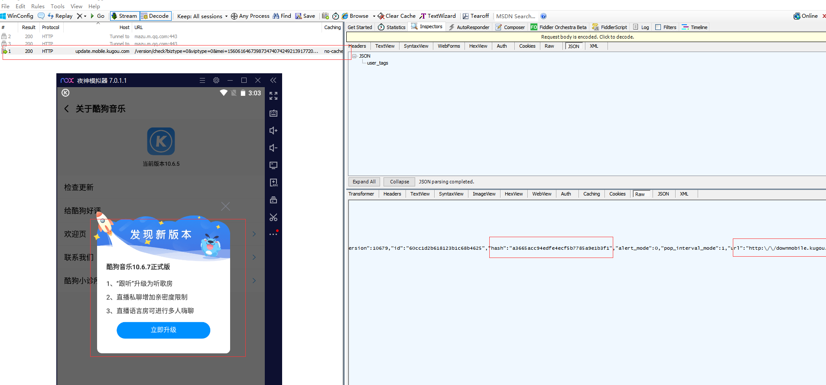Click Nox scissors screenshot icon
Screen dimensions: 826x385
point(273,217)
